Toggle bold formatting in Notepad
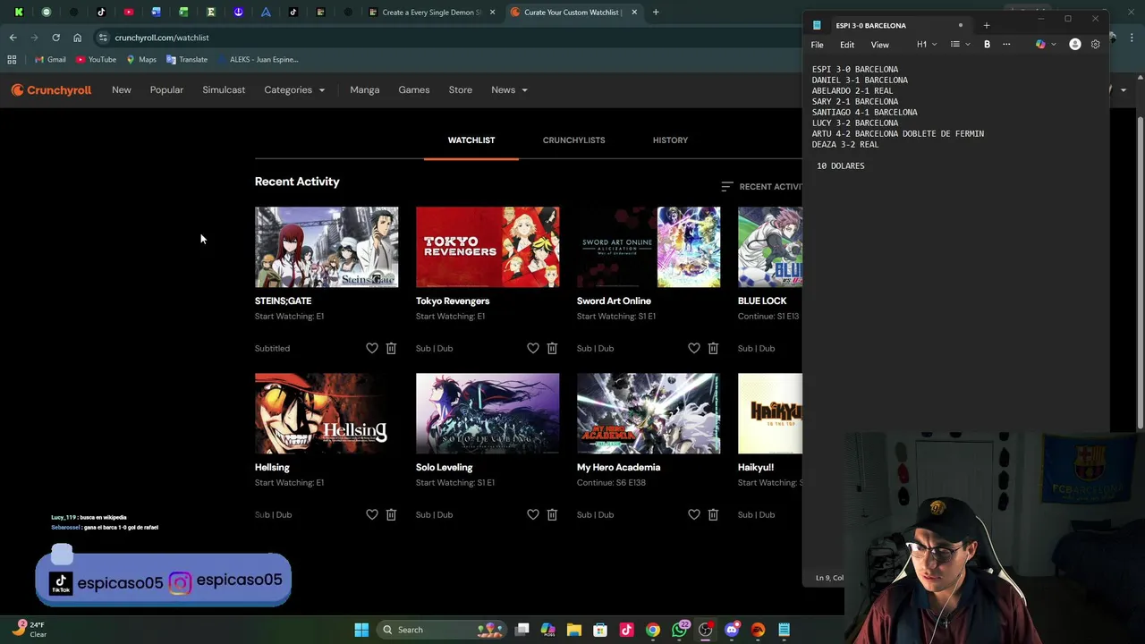The height and width of the screenshot is (644, 1145). 987,44
